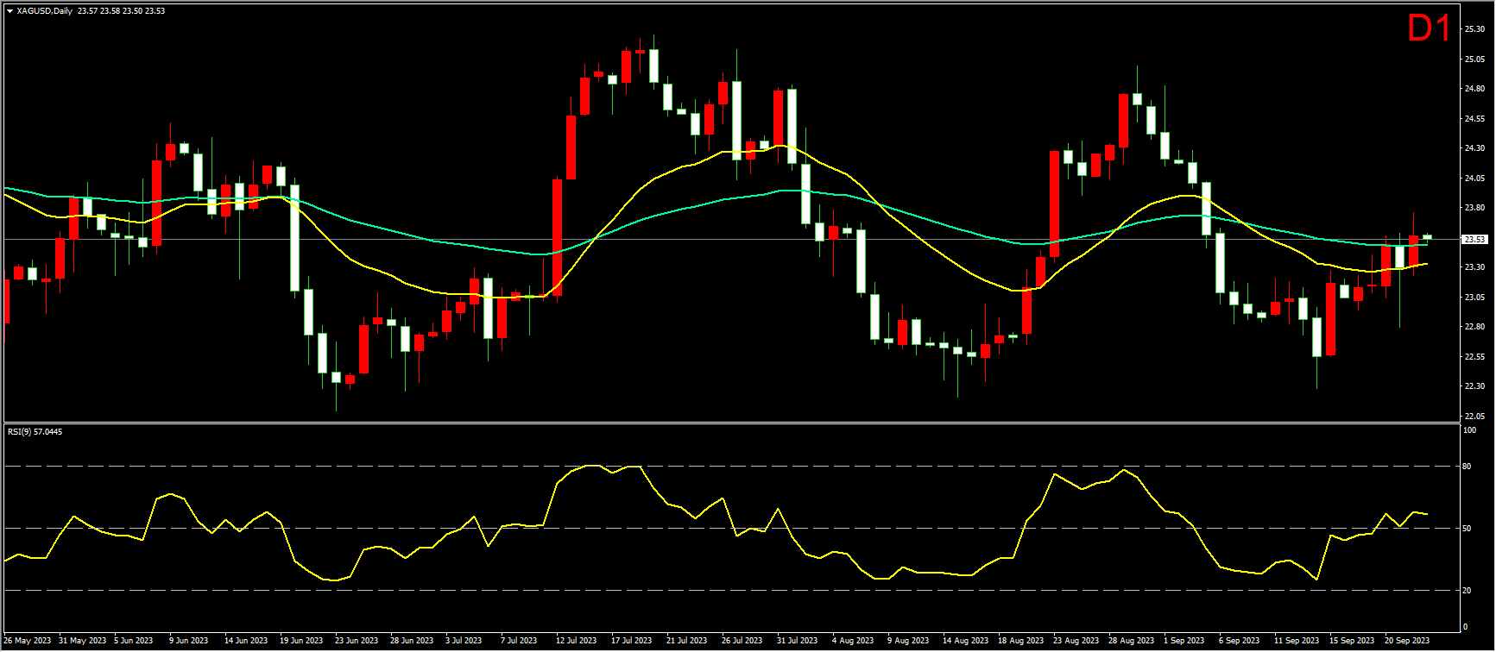
Task: Click the 31 May 2023 date label
Action: tap(83, 641)
